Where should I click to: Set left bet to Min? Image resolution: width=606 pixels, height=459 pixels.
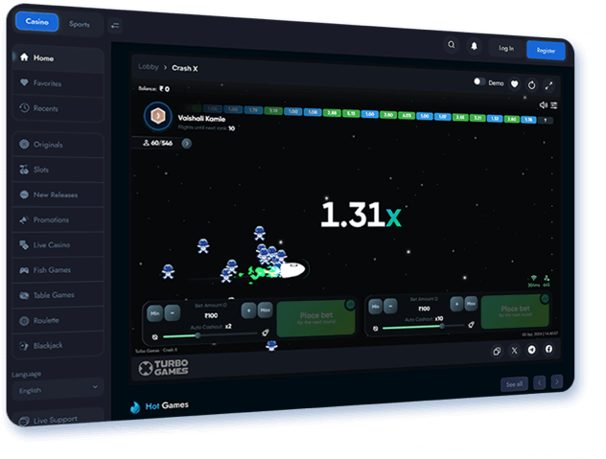155,313
